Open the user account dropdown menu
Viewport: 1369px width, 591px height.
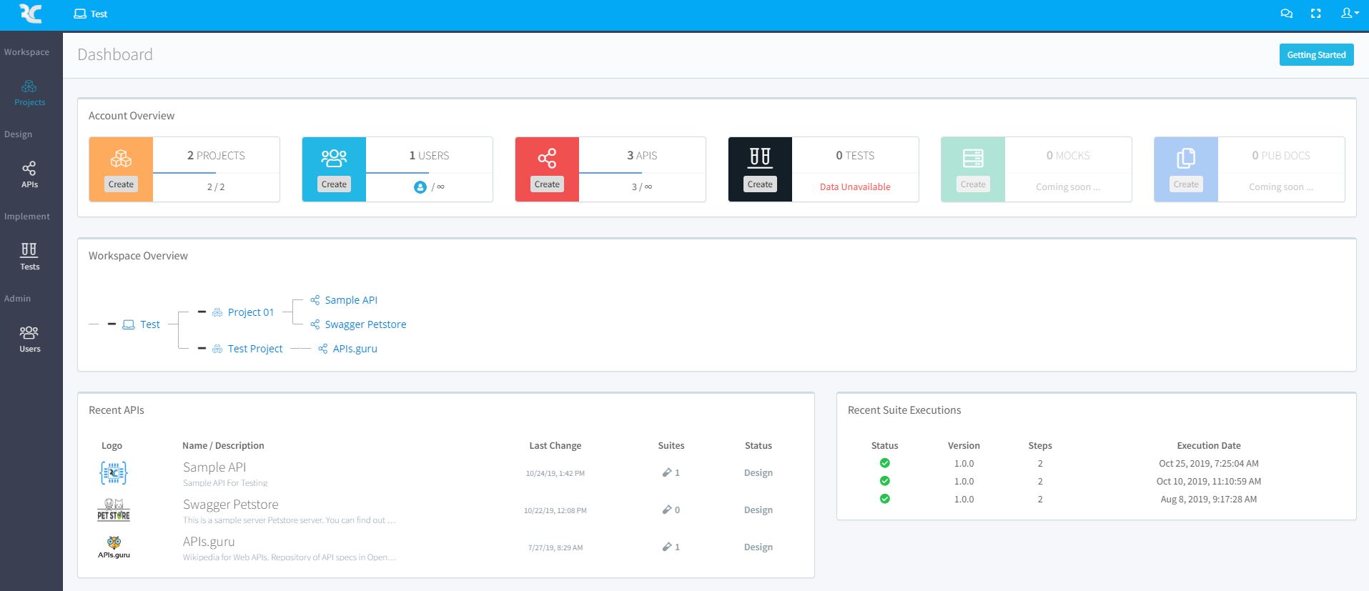pos(1349,14)
